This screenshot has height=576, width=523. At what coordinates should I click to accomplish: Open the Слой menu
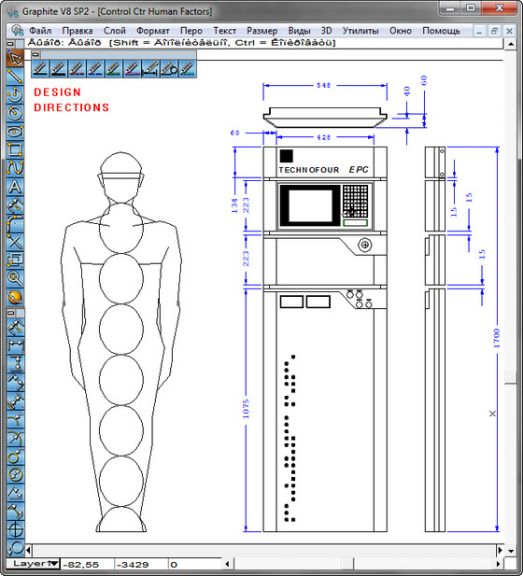tap(114, 31)
